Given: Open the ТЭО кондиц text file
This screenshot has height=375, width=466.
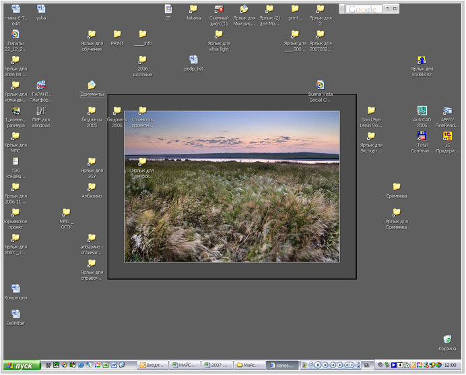Looking at the screenshot, I should point(15,167).
